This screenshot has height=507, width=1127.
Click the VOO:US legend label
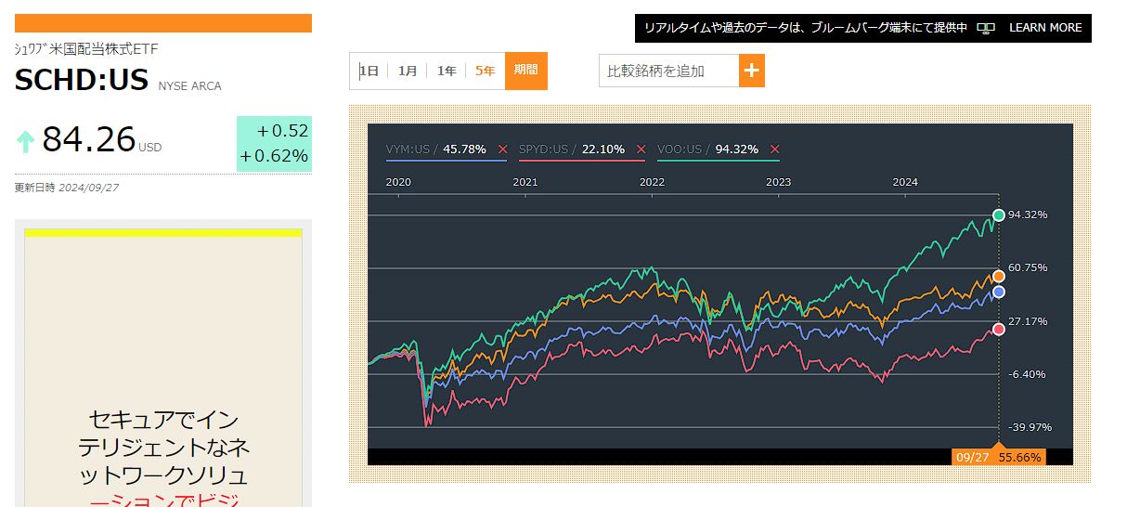tap(679, 149)
